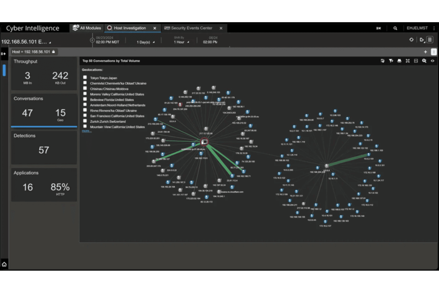Image resolution: width=439 pixels, height=293 pixels.
Task: Click the zoom search icon in graph toolbar
Action: point(424,61)
